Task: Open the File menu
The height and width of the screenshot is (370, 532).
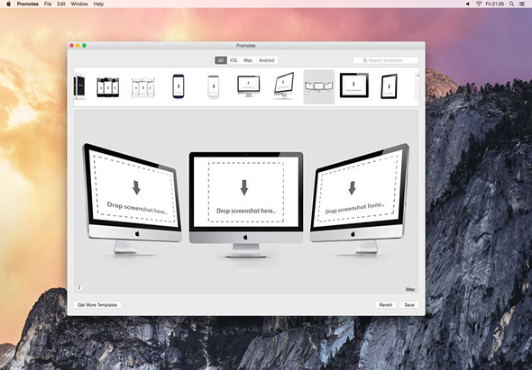Action: [48, 5]
